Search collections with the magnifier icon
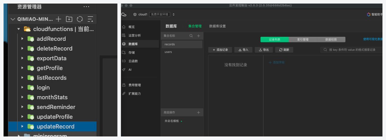Screen dimensions: 386x140 pyautogui.click(x=191, y=36)
